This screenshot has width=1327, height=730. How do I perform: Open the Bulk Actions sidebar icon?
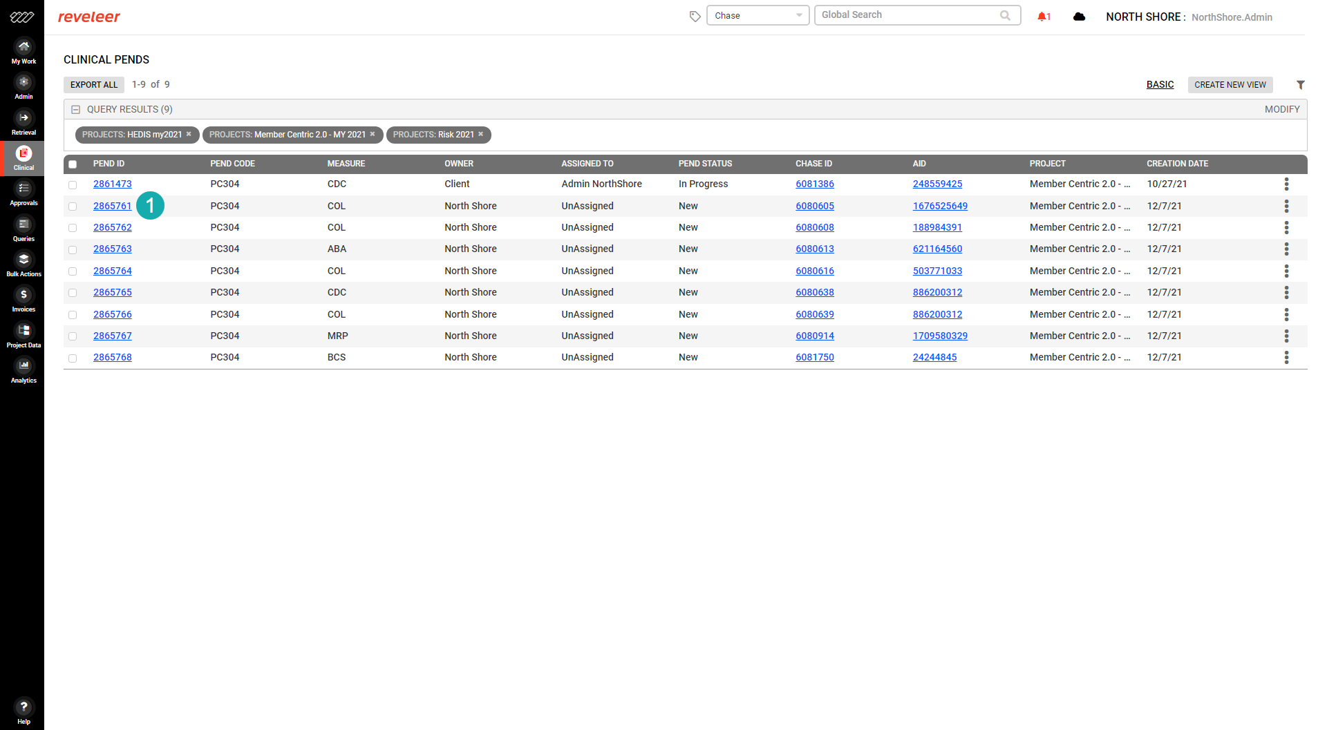click(23, 265)
